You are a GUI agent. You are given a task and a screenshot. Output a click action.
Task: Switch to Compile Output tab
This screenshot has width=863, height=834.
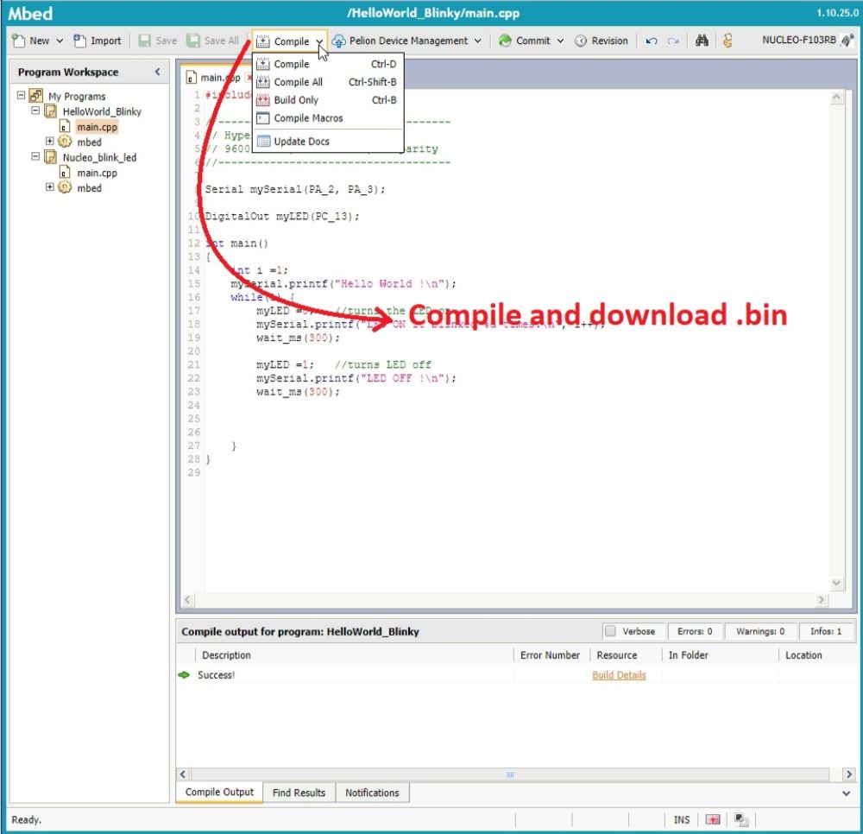click(219, 793)
